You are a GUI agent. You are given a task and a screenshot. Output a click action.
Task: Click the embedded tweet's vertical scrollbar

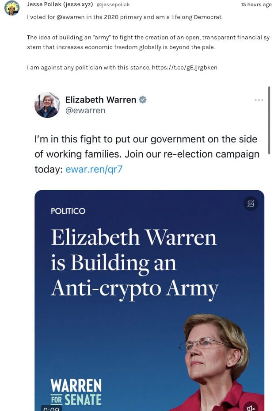click(269, 120)
